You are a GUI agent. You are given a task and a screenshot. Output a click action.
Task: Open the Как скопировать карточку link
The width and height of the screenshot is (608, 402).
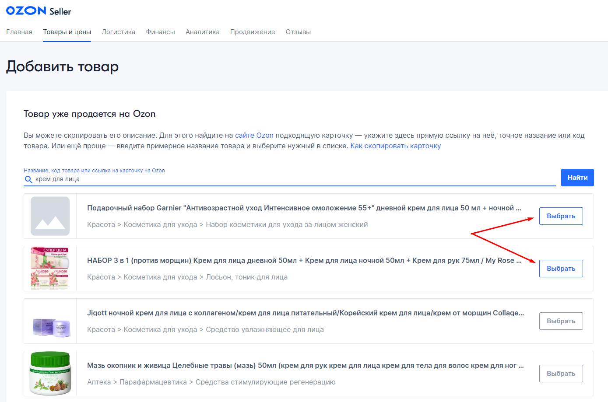[x=396, y=146]
